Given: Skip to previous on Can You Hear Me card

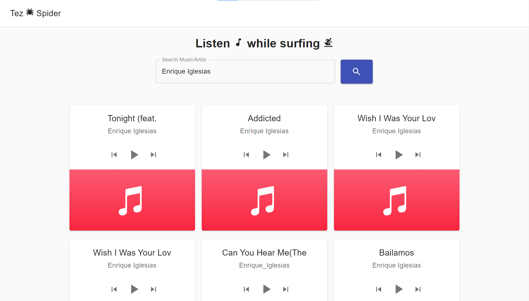Looking at the screenshot, I should click(x=246, y=289).
